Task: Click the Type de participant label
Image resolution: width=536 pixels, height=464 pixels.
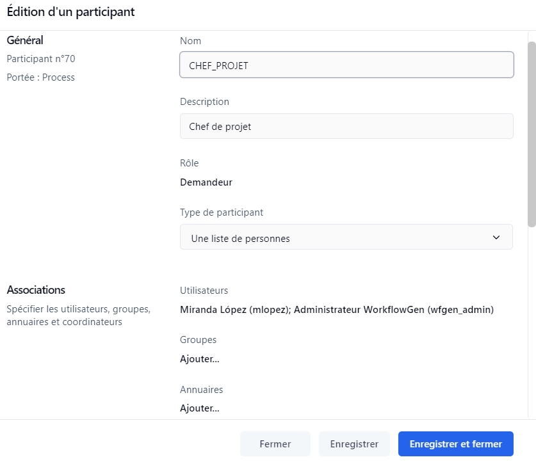Action: [x=222, y=212]
